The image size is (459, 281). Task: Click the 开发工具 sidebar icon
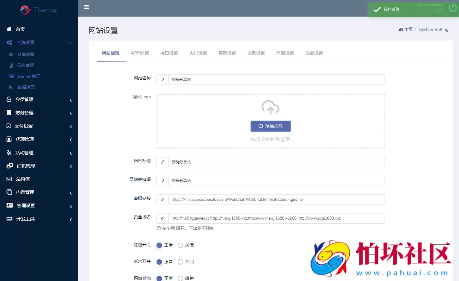(10, 219)
